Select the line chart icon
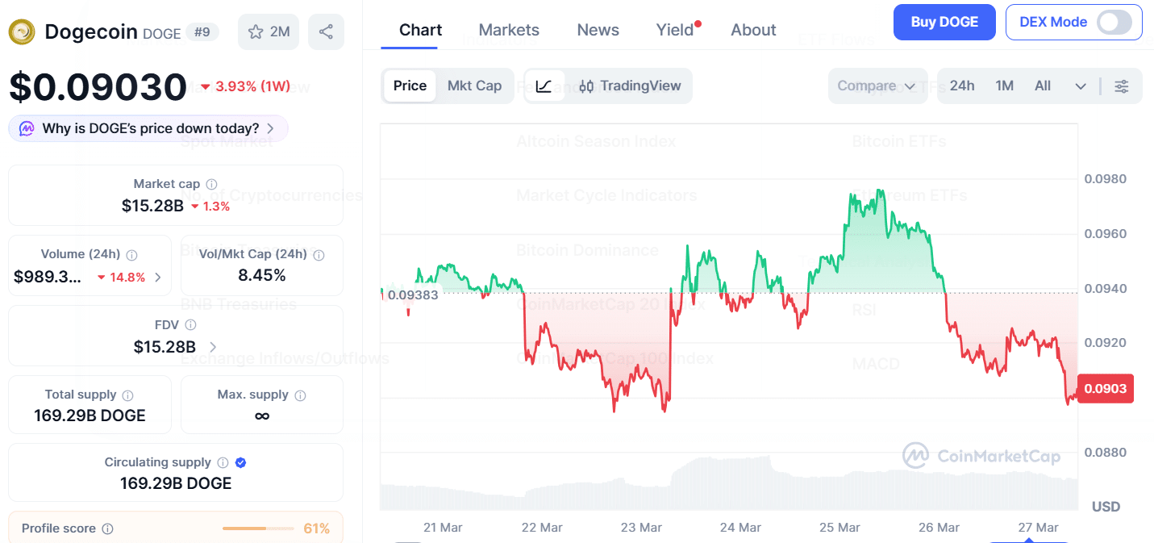The image size is (1154, 543). (544, 86)
